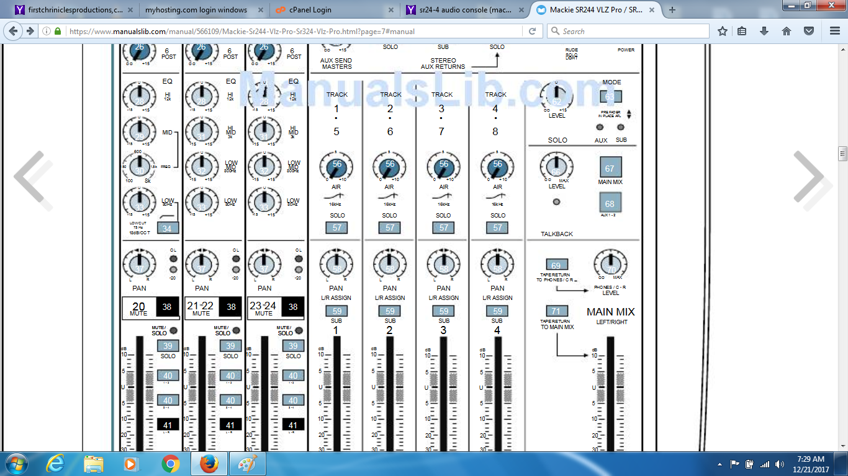Screen dimensions: 848x476
Task: Click the MAIN MIX button 67 in diagram
Action: [610, 168]
